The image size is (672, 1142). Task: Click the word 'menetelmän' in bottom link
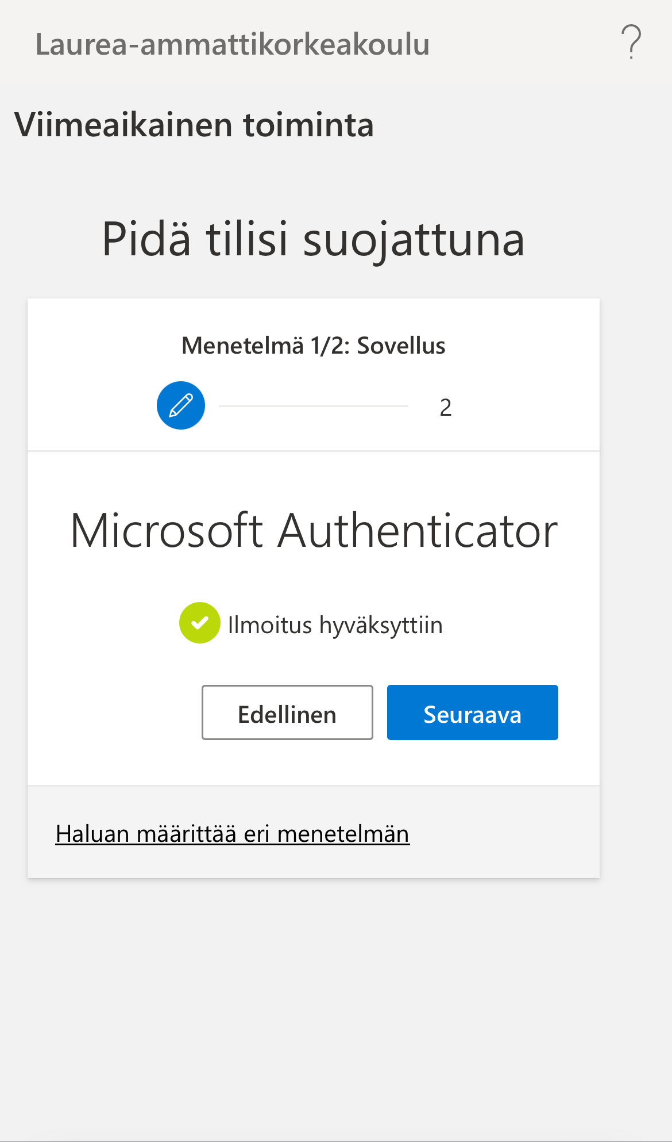click(343, 833)
